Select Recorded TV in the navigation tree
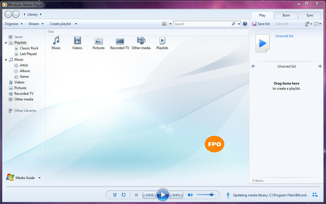The height and width of the screenshot is (204, 326). pyautogui.click(x=21, y=94)
